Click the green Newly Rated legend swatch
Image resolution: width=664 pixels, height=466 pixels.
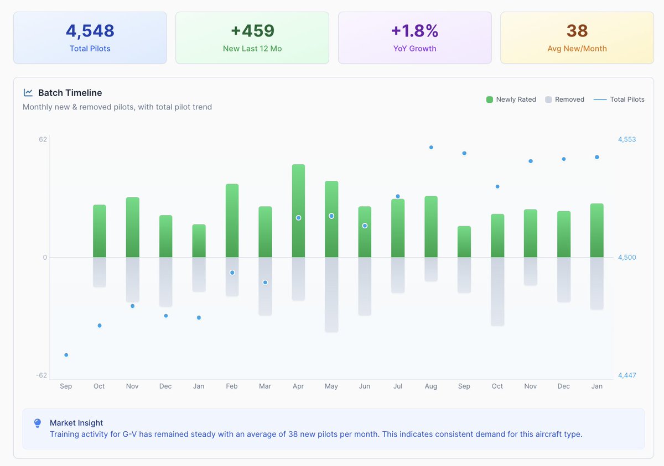[489, 100]
